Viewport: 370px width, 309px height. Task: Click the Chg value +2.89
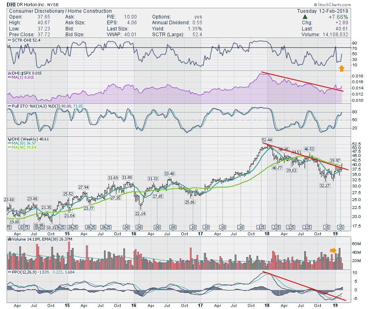pos(342,23)
